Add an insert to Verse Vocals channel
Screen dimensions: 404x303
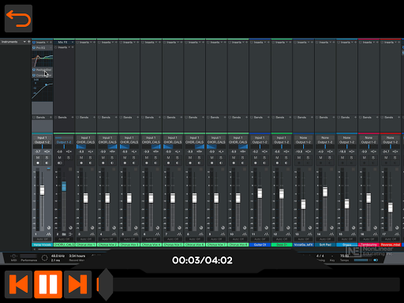tap(51, 42)
